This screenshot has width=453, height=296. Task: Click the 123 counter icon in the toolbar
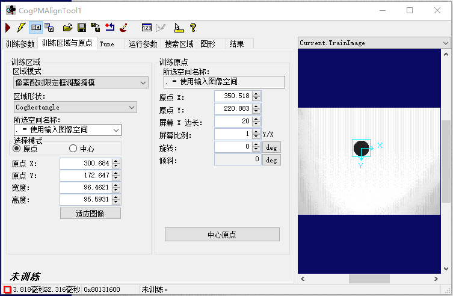click(x=147, y=28)
